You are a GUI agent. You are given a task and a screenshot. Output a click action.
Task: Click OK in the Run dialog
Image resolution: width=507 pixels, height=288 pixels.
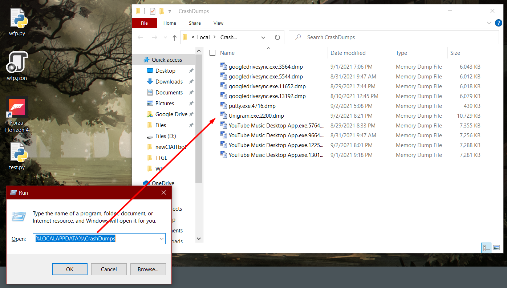pyautogui.click(x=69, y=269)
